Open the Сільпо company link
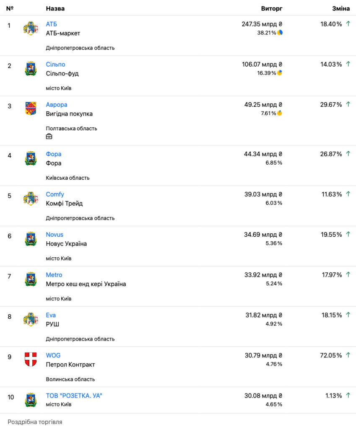 55,65
